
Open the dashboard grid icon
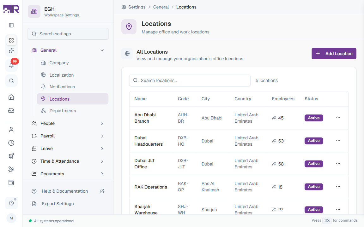pos(11,40)
